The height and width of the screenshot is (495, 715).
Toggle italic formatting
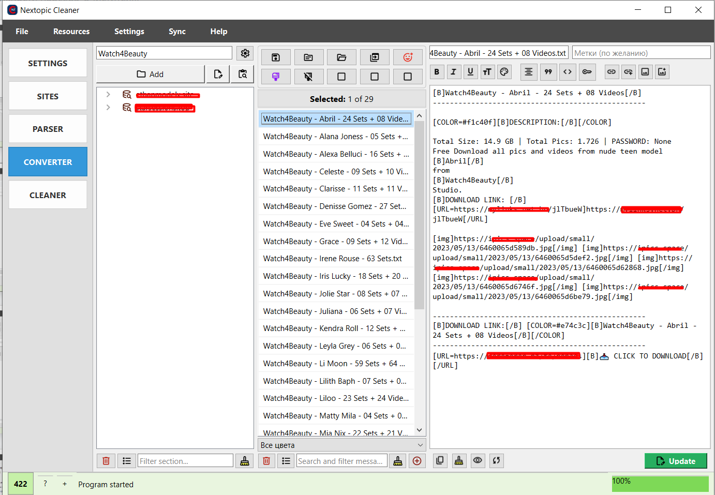pos(453,72)
